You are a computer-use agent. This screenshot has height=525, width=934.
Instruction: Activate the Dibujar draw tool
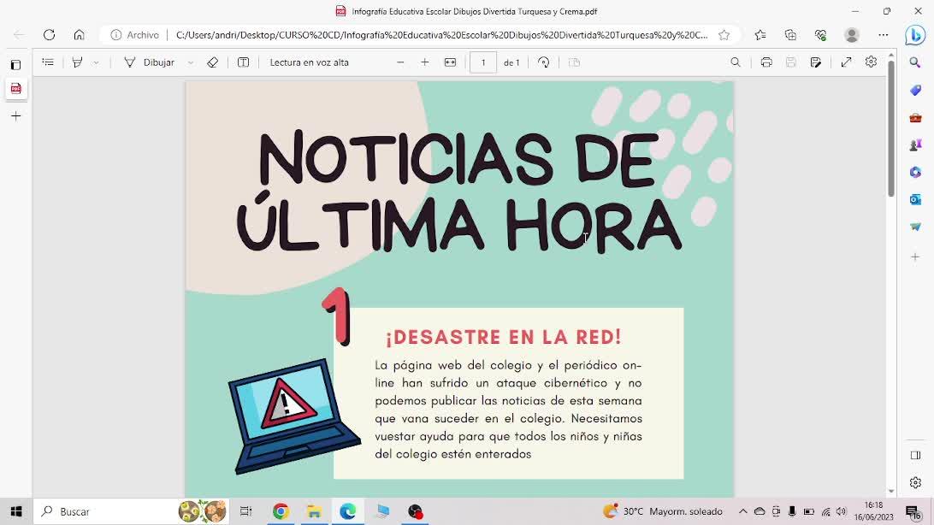tap(150, 62)
